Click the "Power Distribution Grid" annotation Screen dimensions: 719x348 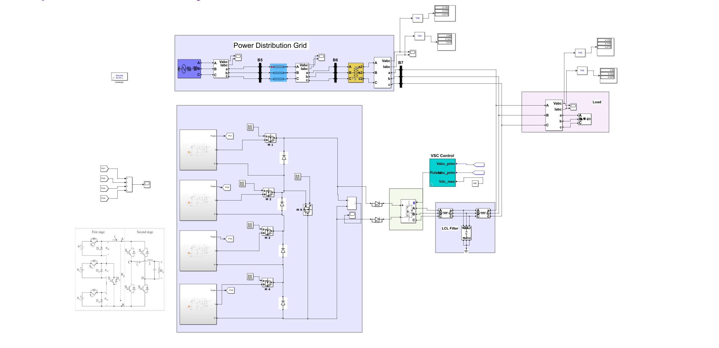pyautogui.click(x=270, y=46)
